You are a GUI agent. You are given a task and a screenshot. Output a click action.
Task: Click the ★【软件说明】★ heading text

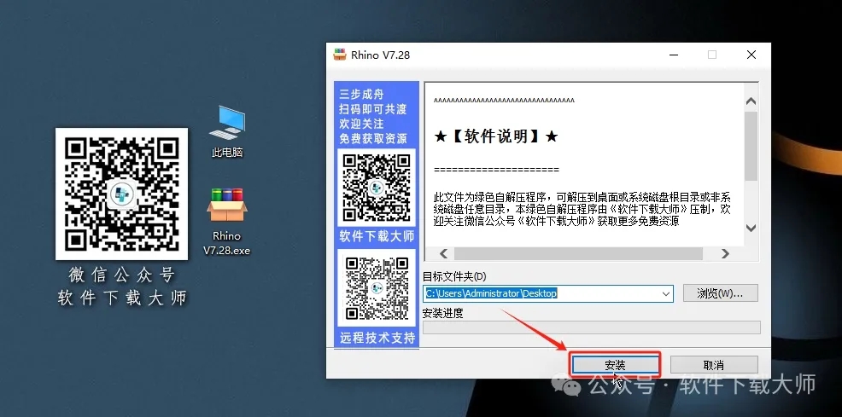495,136
